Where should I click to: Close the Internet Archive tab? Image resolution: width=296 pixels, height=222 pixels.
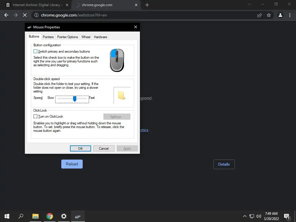67,5
